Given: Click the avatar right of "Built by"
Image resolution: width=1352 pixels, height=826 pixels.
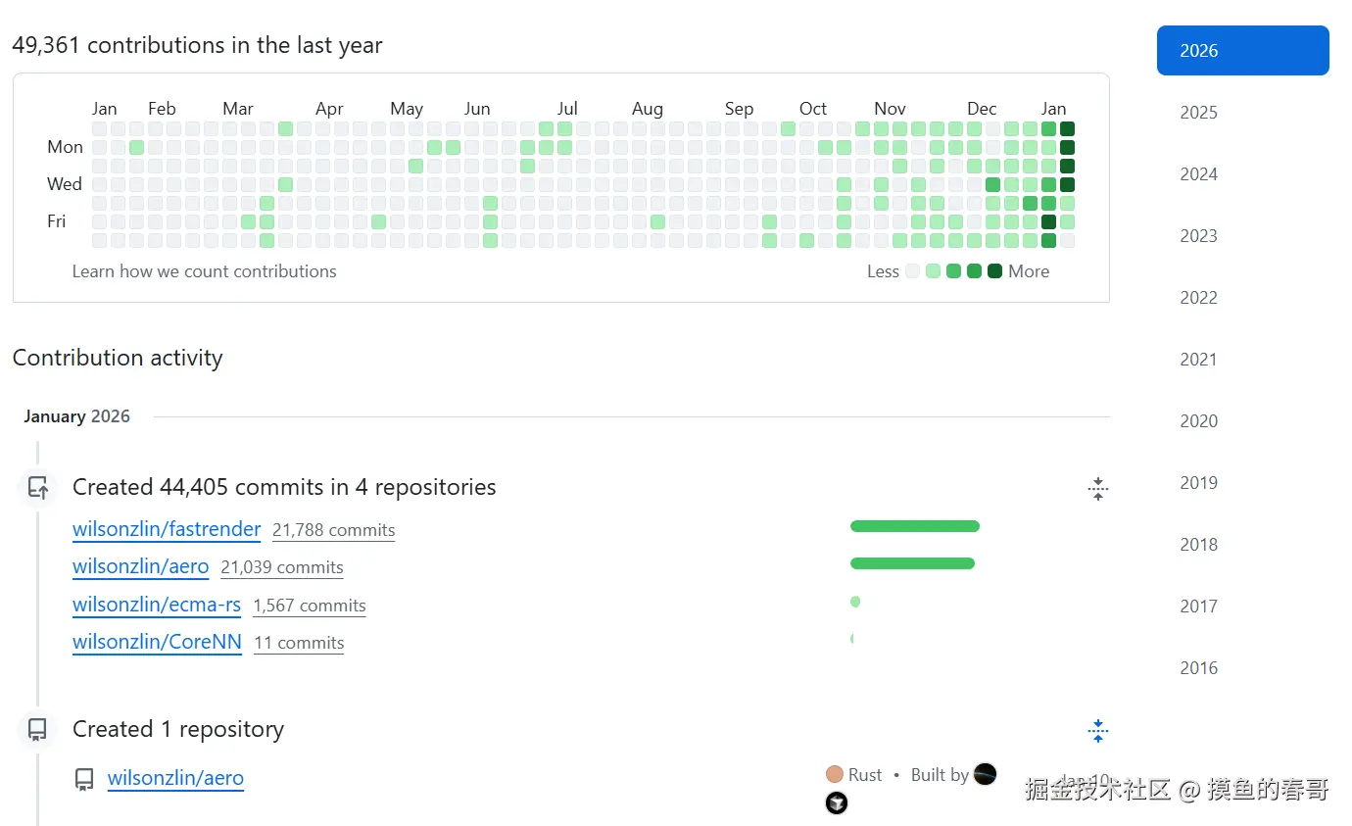Looking at the screenshot, I should [985, 774].
